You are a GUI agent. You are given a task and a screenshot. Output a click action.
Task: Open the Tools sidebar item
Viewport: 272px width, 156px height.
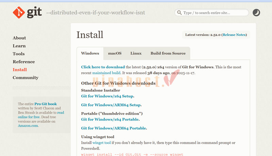pyautogui.click(x=19, y=54)
